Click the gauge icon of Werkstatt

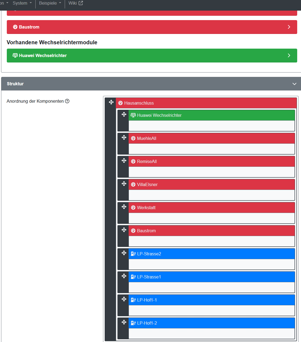(x=133, y=208)
